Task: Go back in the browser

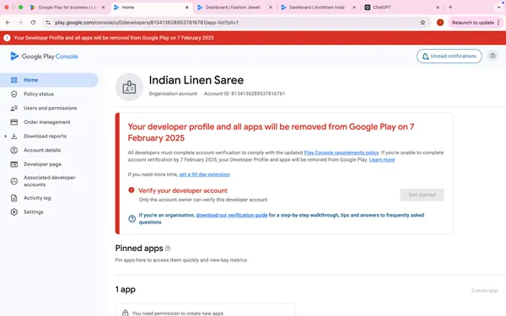Action: 8,23
